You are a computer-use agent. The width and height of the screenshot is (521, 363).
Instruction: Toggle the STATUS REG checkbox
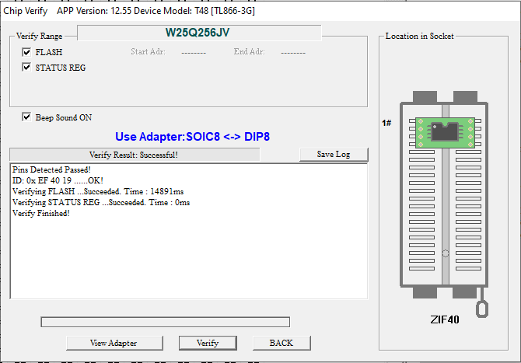tap(26, 68)
